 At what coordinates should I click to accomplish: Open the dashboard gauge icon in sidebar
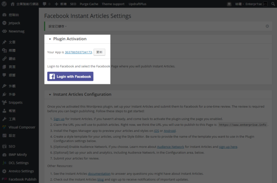[4, 15]
